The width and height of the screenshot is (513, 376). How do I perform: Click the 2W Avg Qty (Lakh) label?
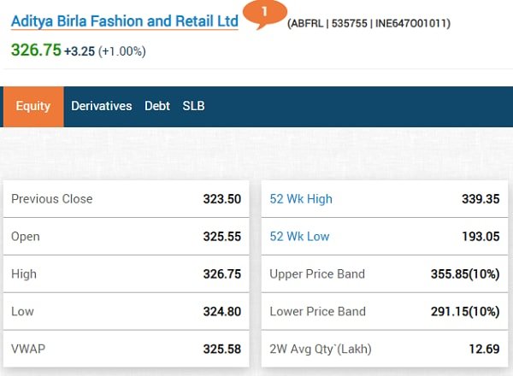[x=321, y=349]
